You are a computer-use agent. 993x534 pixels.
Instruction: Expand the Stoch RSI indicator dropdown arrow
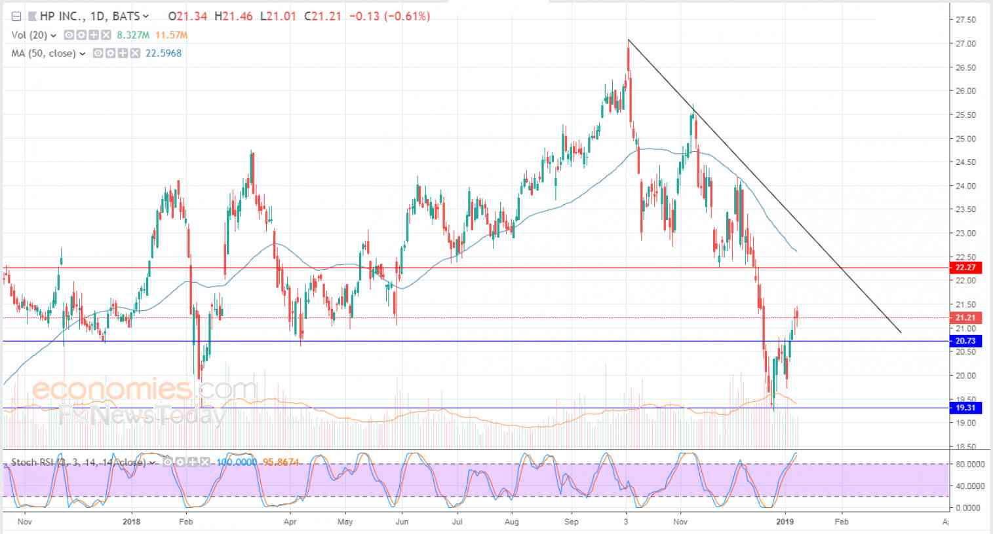153,462
